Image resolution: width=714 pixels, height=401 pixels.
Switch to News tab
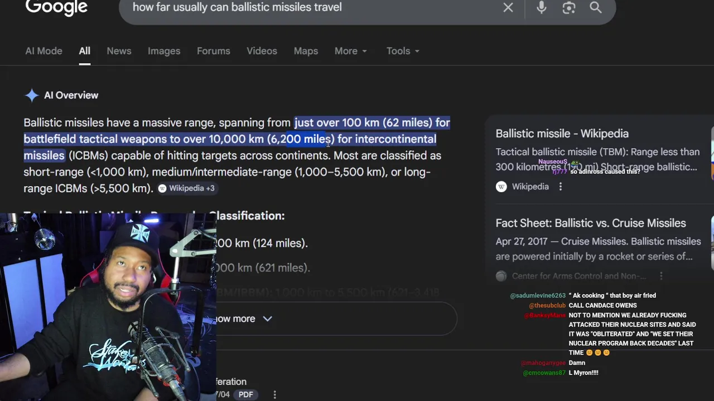[119, 51]
